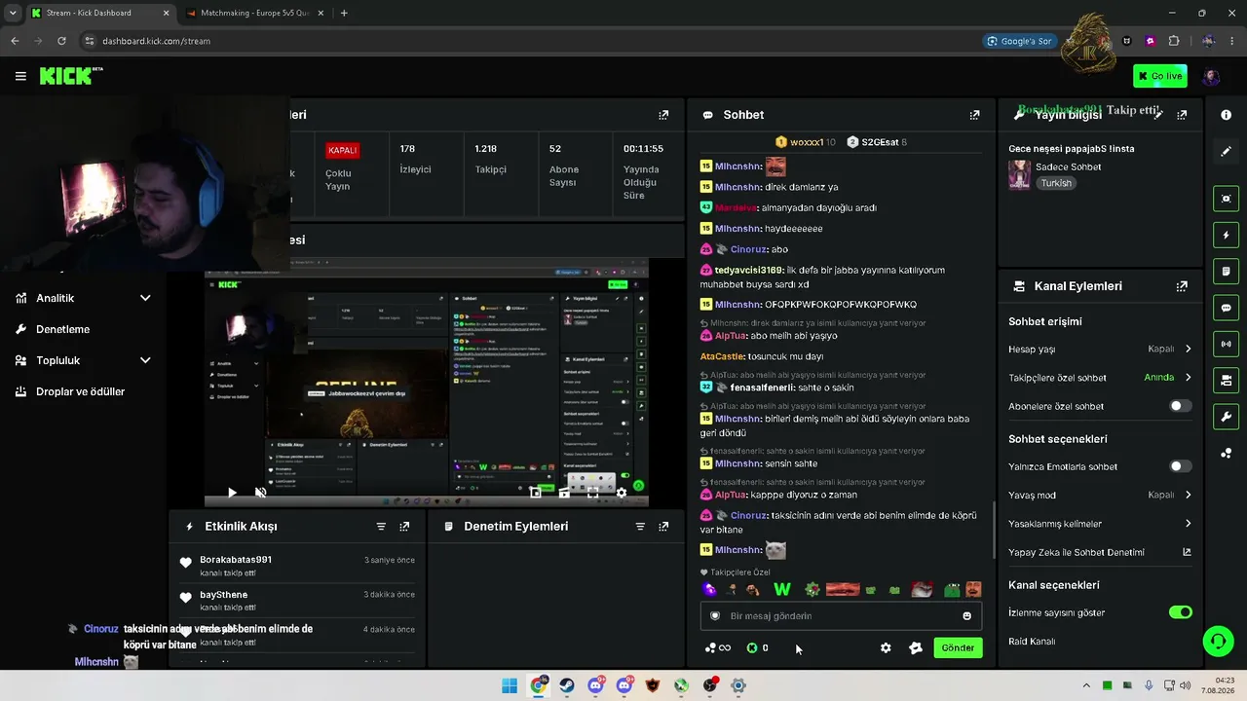Viewport: 1247px width, 701px height.
Task: Open chat settings gear icon
Action: [x=886, y=648]
